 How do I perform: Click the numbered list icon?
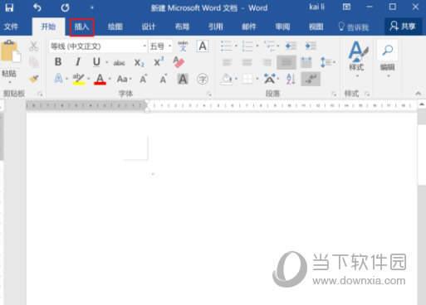(x=247, y=46)
